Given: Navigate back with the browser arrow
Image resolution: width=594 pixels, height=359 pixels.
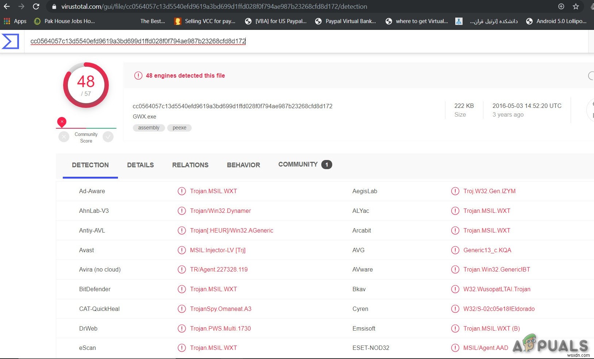Looking at the screenshot, I should (x=7, y=6).
